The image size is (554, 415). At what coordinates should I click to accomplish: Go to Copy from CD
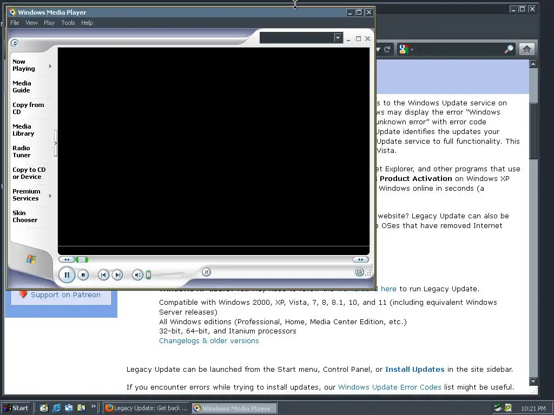[28, 108]
